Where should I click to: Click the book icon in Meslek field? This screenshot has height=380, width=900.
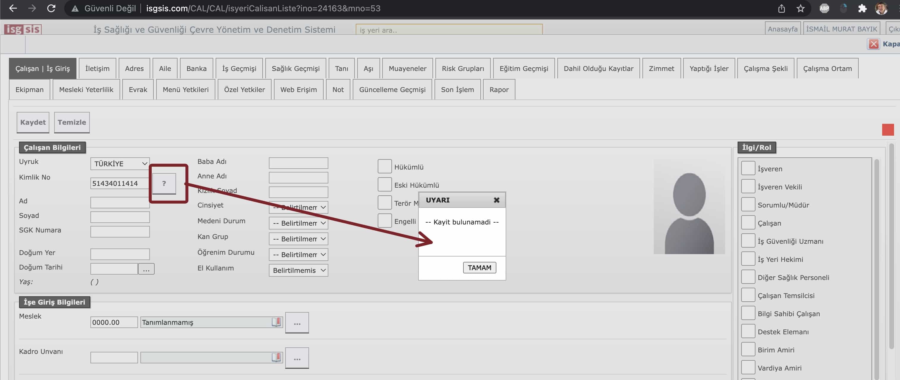(x=276, y=322)
